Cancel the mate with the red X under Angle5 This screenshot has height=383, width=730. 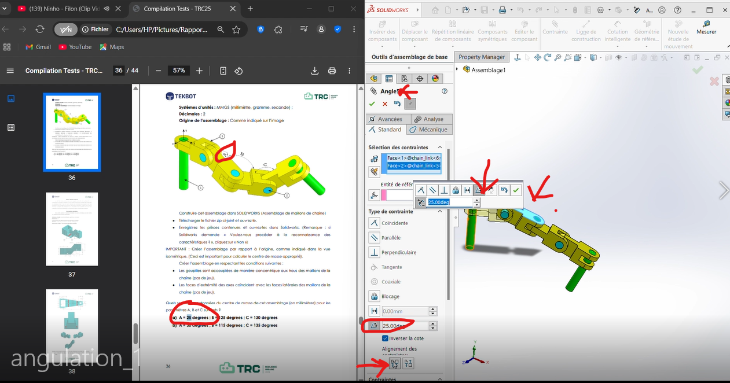click(385, 104)
